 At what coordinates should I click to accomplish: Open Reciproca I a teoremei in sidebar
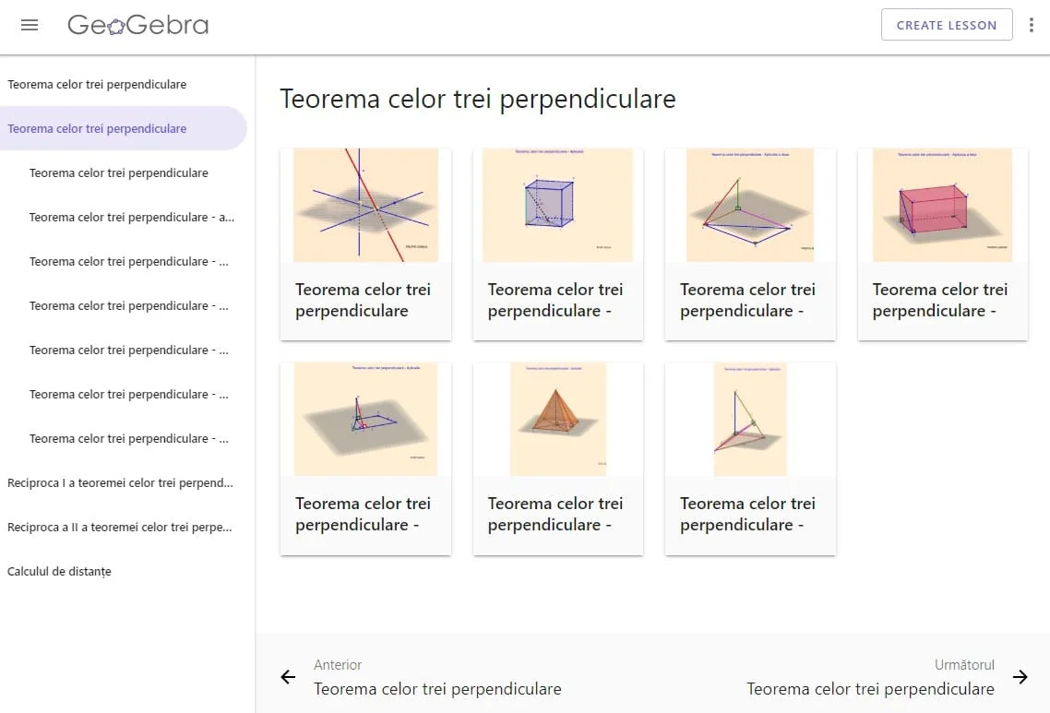120,482
